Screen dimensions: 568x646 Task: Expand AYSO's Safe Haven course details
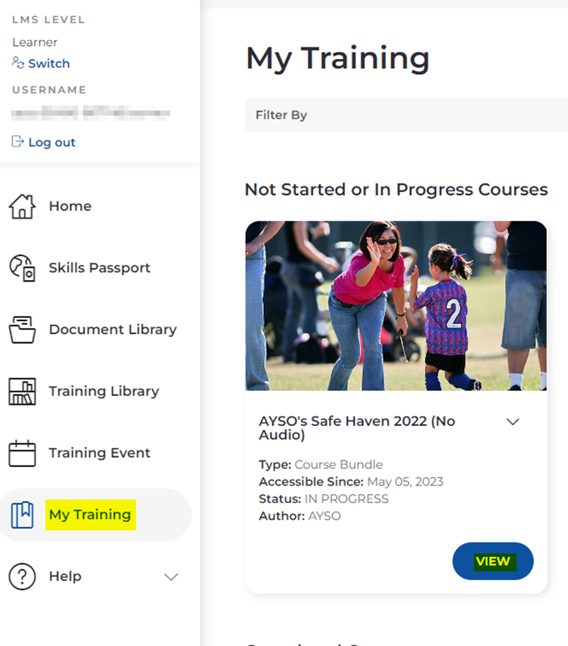[x=513, y=421]
